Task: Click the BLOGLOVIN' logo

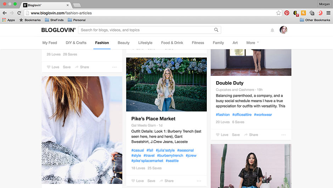Action: pos(58,30)
